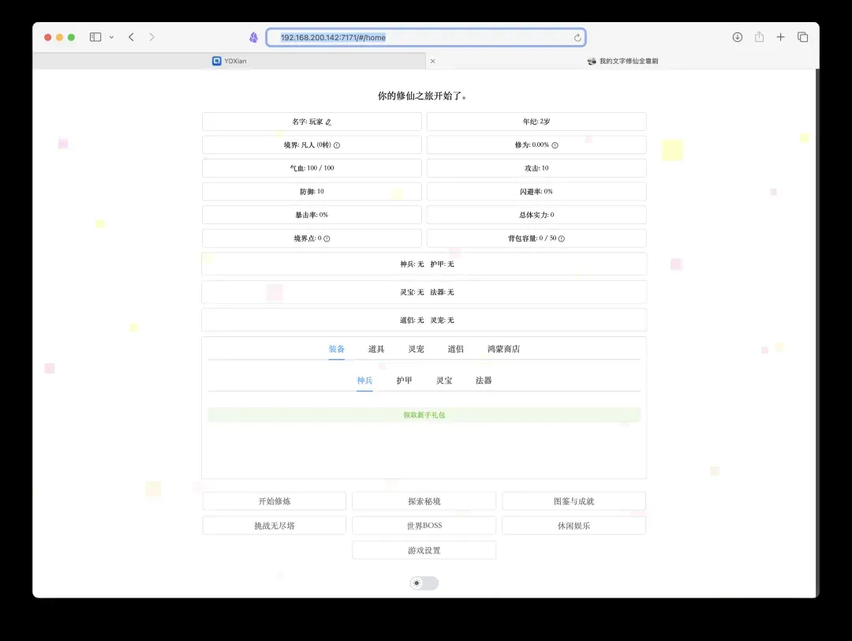Toggle the light/dark theme switch
The width and height of the screenshot is (852, 641).
[424, 583]
